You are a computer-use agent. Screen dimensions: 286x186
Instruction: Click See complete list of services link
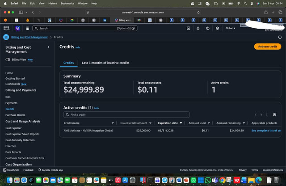[x=266, y=131]
